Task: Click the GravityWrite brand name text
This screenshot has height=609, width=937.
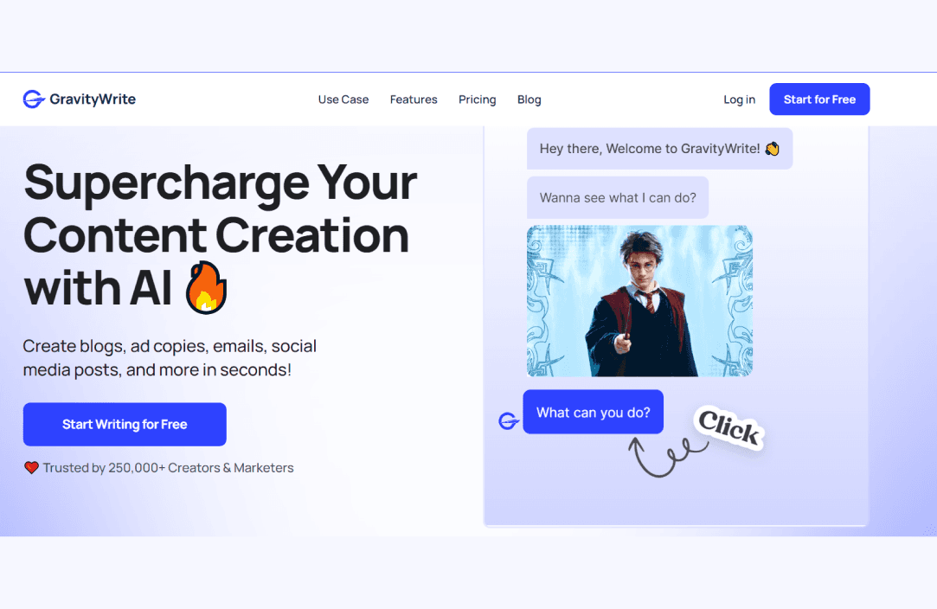Action: (93, 99)
